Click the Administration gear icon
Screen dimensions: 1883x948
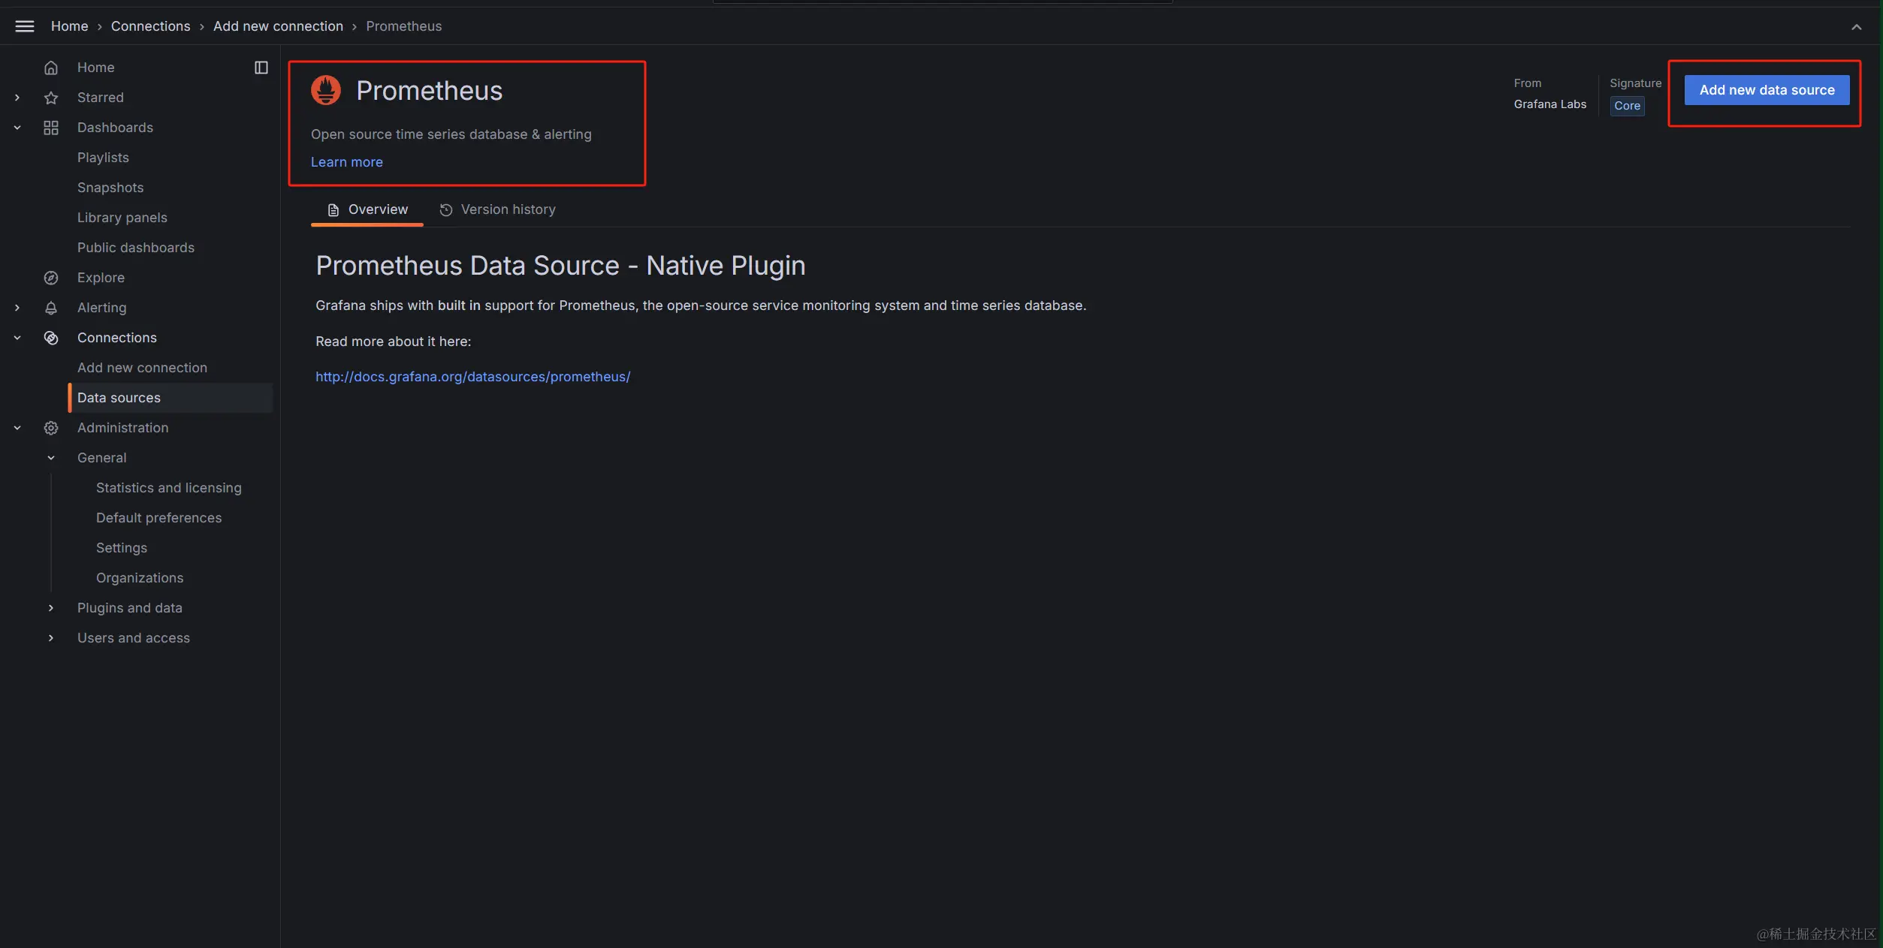51,428
